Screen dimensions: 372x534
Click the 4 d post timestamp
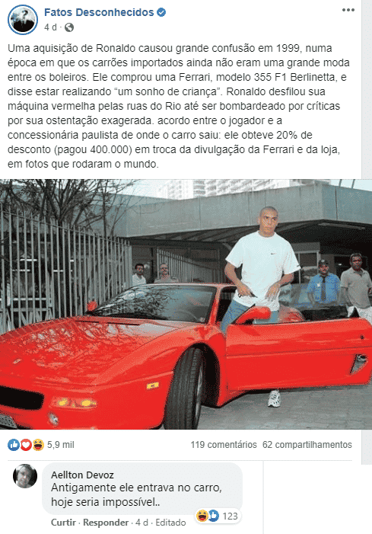(50, 27)
